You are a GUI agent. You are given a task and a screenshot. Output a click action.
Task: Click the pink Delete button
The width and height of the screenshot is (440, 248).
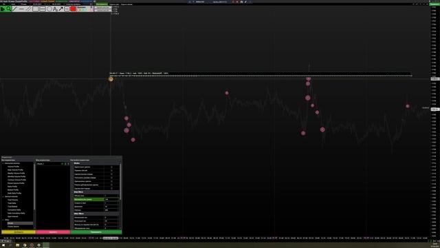click(x=53, y=232)
